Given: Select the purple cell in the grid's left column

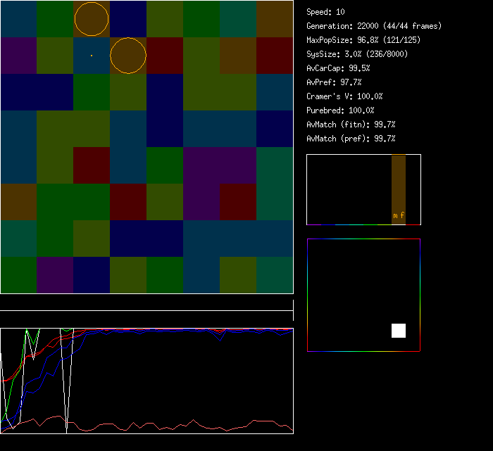Looking at the screenshot, I should (18, 56).
